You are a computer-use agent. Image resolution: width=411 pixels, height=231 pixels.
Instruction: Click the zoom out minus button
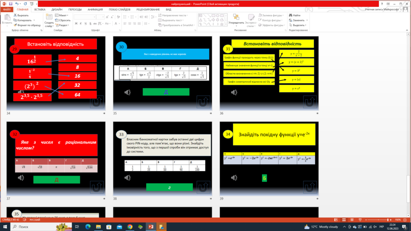[x=366, y=220]
